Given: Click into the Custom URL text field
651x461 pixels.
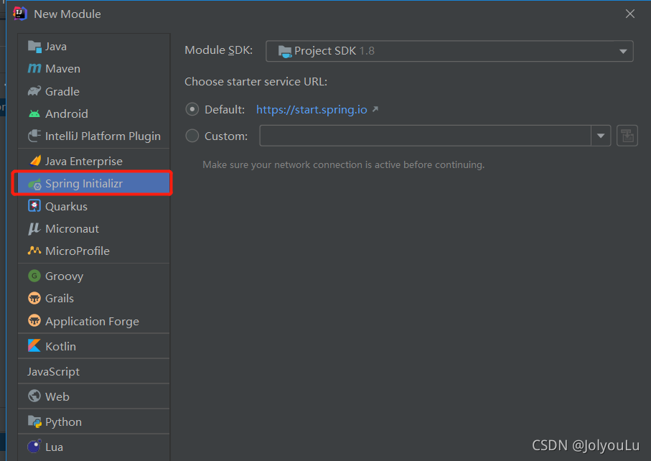Looking at the screenshot, I should point(425,136).
